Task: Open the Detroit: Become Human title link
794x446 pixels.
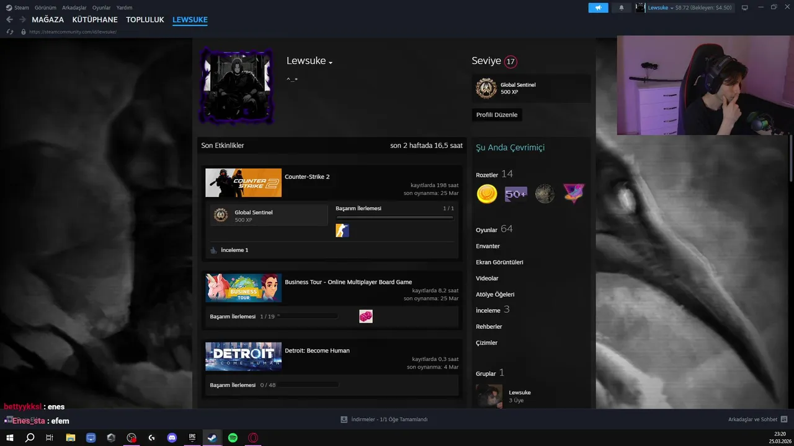Action: pyautogui.click(x=317, y=351)
